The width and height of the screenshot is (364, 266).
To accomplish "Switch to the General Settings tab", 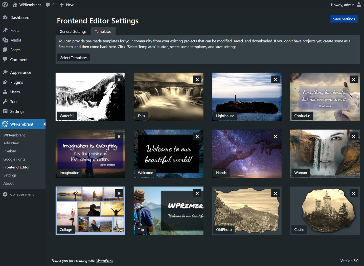I will pyautogui.click(x=73, y=31).
